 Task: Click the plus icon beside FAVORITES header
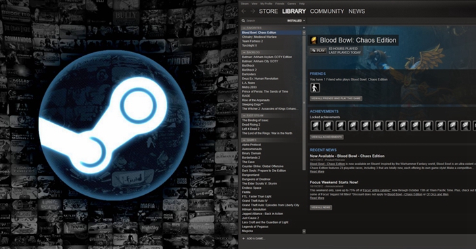pyautogui.click(x=304, y=28)
